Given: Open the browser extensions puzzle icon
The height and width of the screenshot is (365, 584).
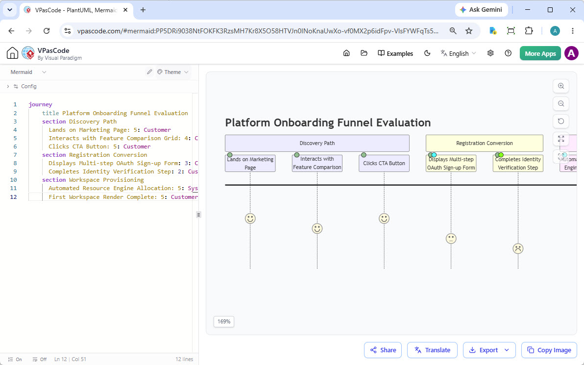Looking at the screenshot, I should coord(529,31).
